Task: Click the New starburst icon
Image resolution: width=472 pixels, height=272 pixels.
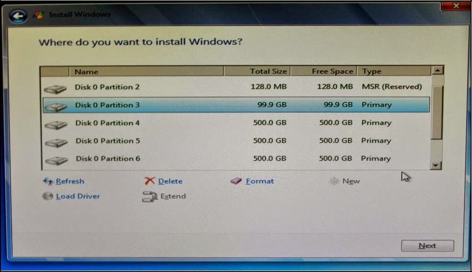Action: [x=334, y=181]
